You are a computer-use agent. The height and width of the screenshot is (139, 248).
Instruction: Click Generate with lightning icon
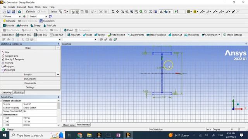coord(9,21)
